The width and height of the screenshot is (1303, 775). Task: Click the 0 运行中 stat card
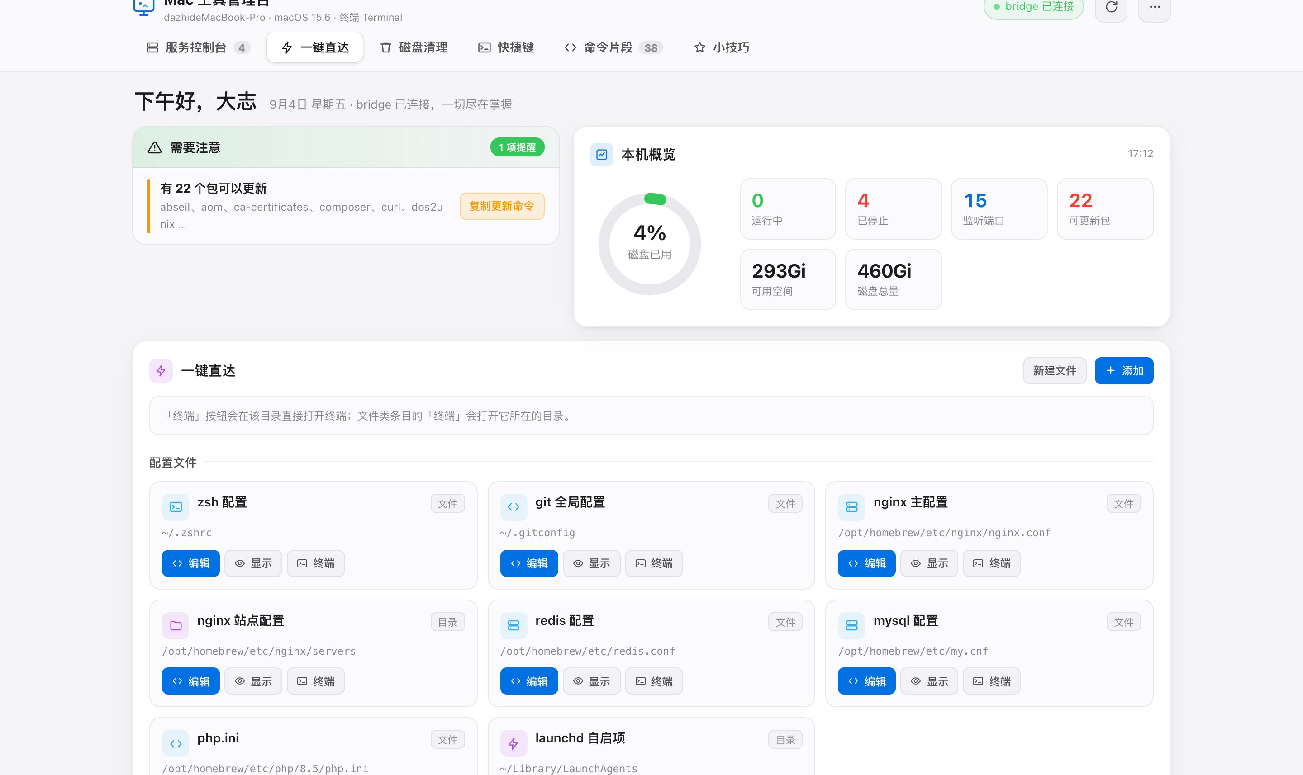click(788, 209)
